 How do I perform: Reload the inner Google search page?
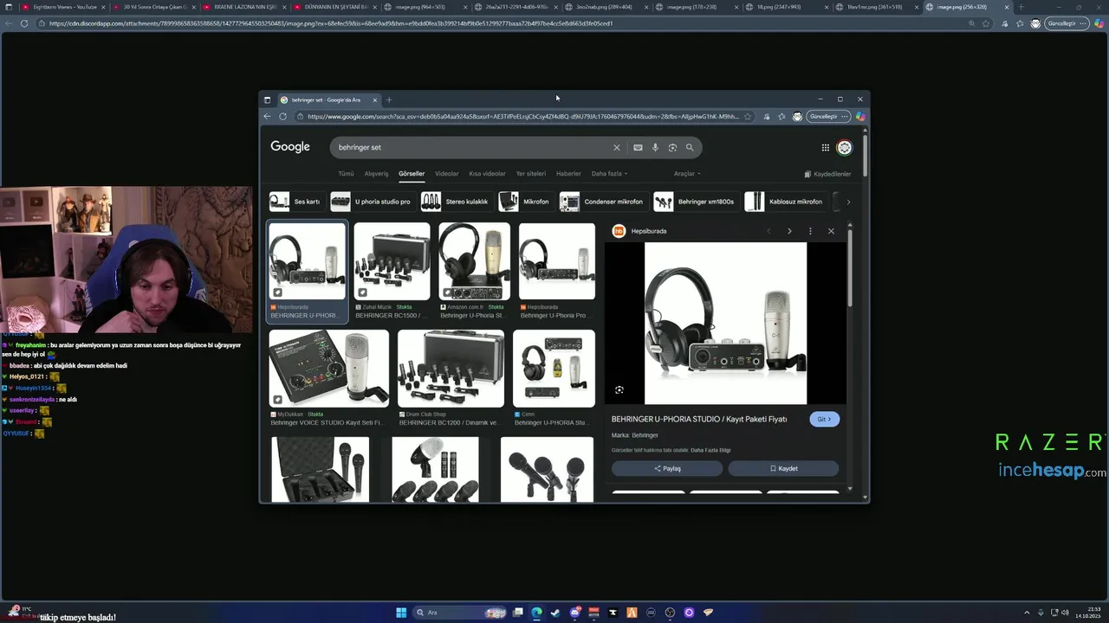click(282, 116)
